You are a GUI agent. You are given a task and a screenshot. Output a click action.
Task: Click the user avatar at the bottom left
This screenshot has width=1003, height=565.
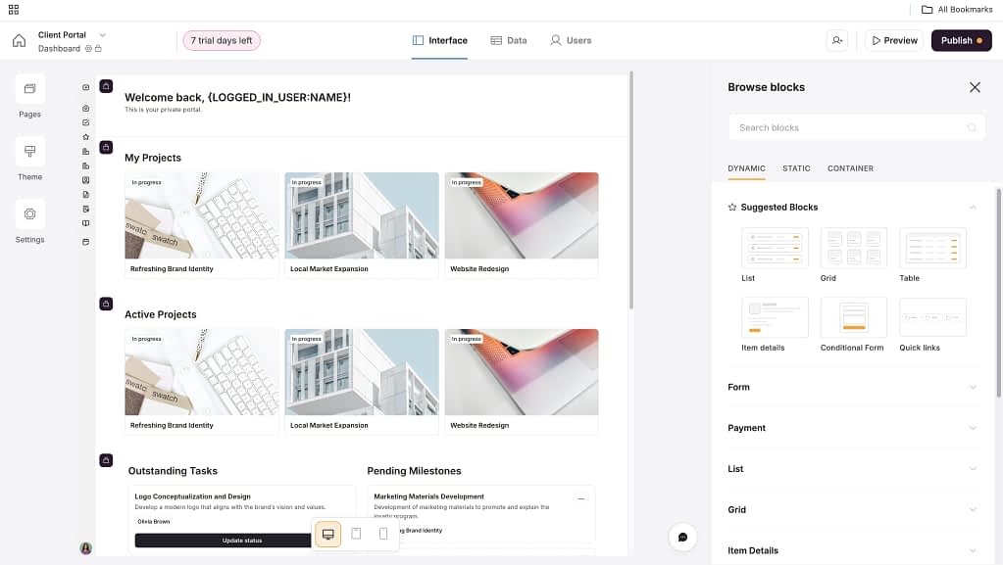85,547
